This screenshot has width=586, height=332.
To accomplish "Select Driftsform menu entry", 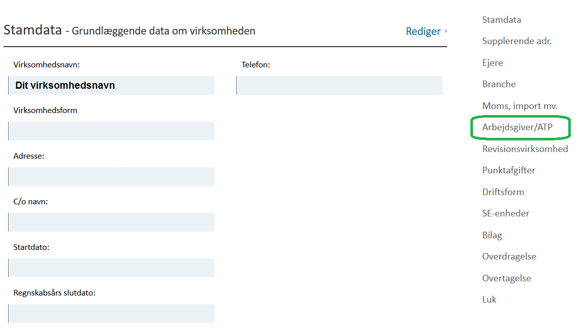I will click(503, 192).
